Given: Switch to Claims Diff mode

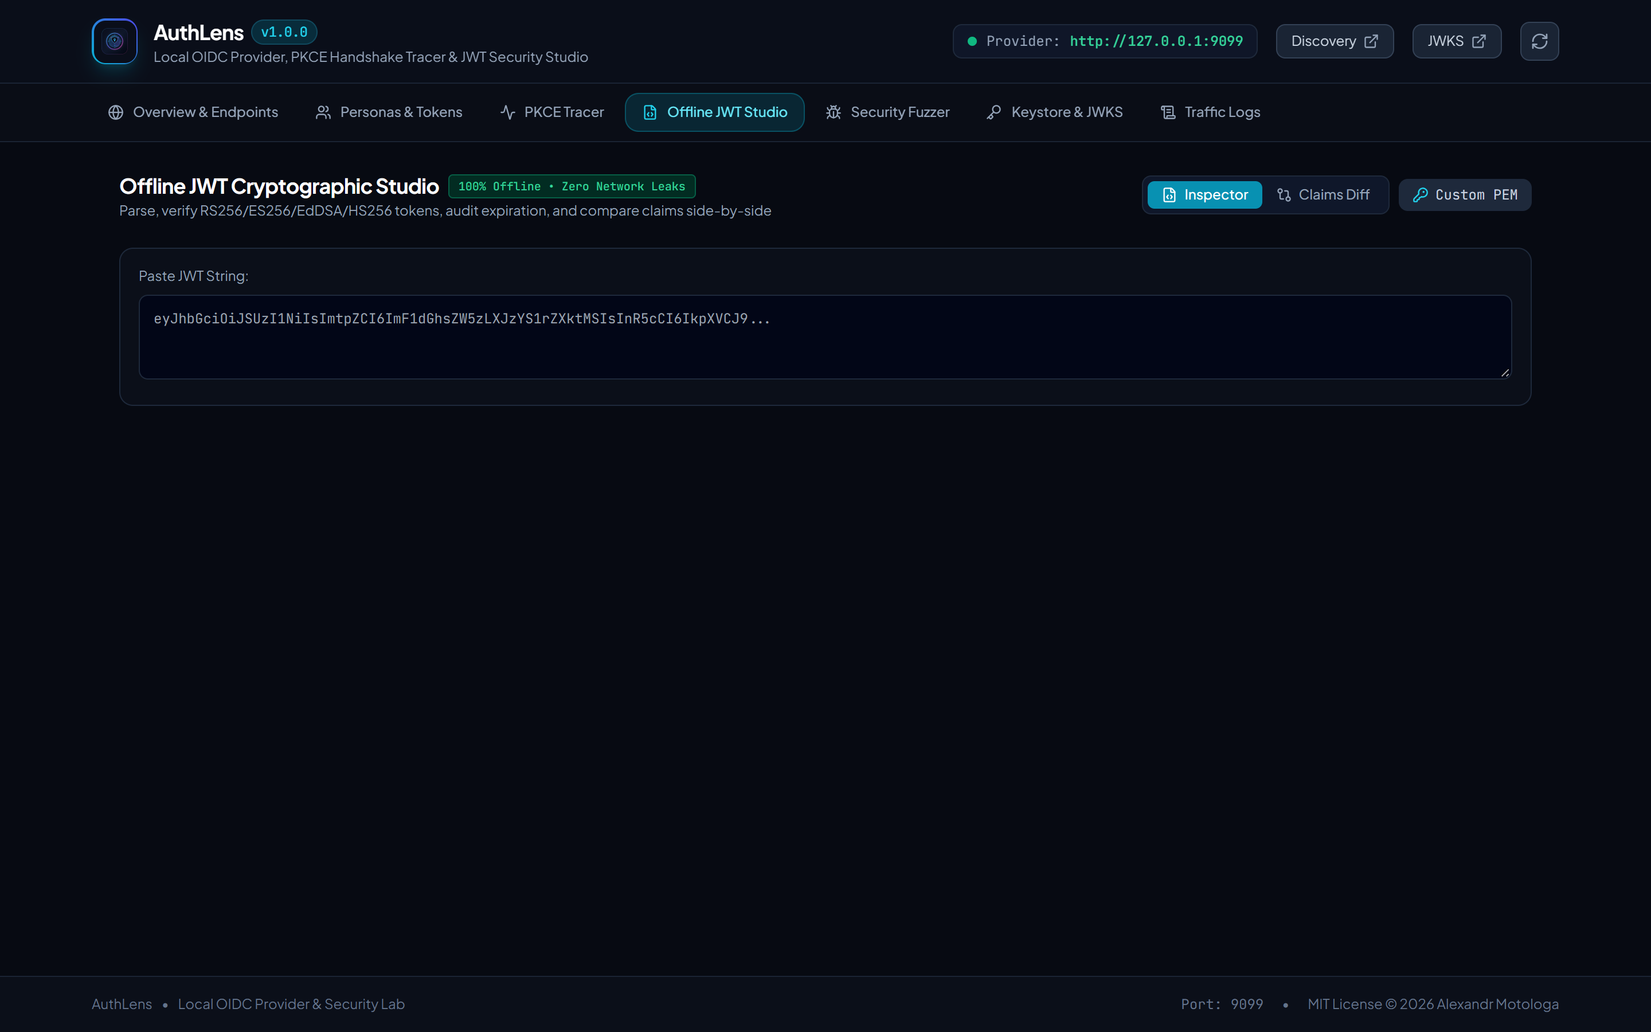Looking at the screenshot, I should (x=1323, y=194).
